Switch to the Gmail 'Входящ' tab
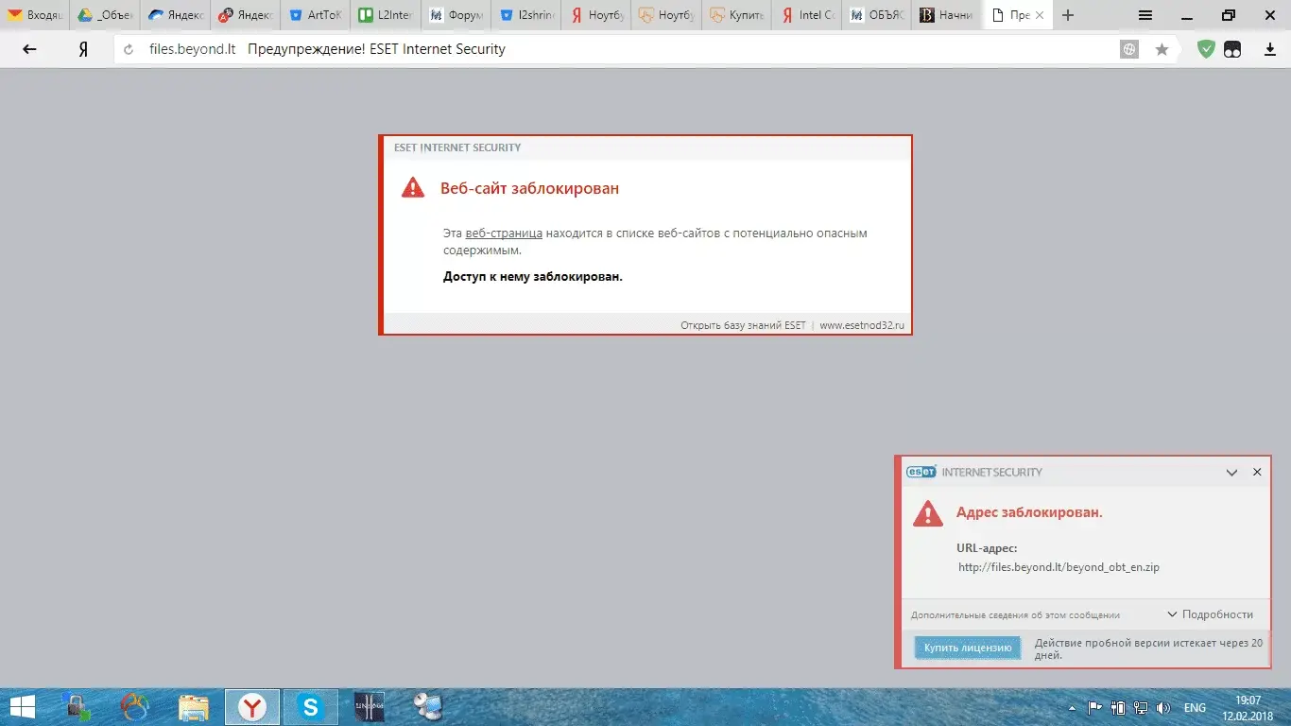Screen dimensions: 1291x726 (x=35, y=15)
